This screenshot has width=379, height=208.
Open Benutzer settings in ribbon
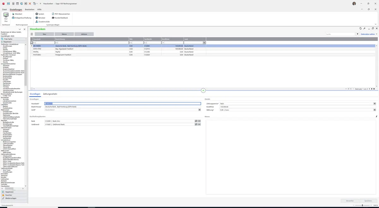click(x=41, y=18)
